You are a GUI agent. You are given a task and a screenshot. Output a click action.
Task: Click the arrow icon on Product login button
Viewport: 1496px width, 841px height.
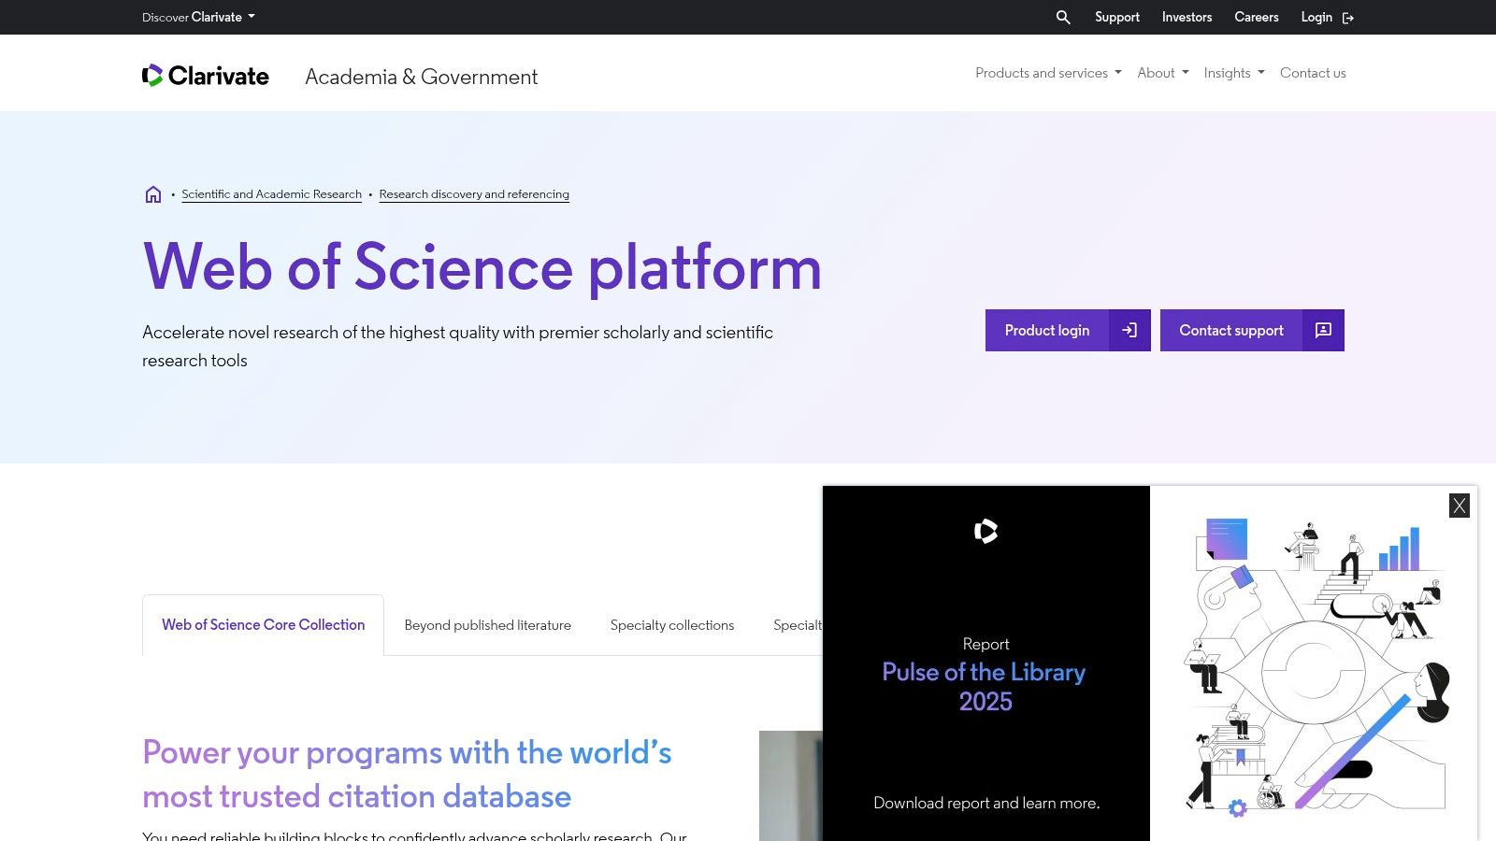[x=1129, y=330]
